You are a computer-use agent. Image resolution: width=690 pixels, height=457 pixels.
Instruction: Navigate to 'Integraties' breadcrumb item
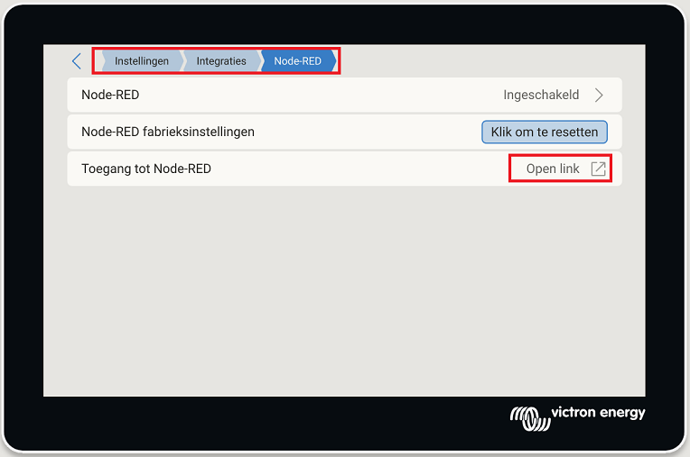tap(221, 61)
